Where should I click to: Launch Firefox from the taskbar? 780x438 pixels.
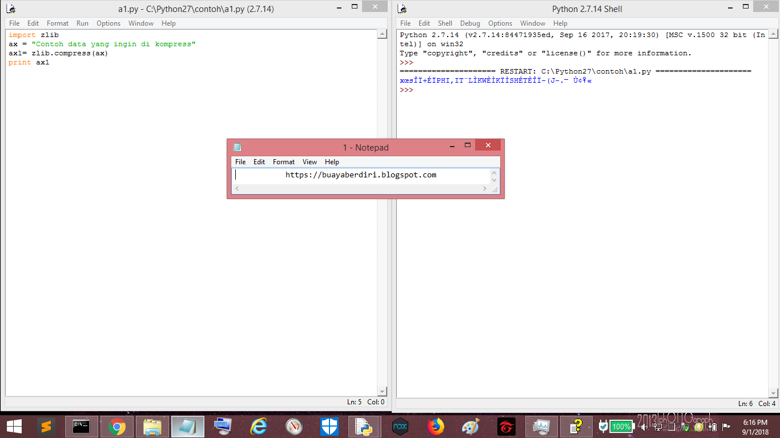435,427
